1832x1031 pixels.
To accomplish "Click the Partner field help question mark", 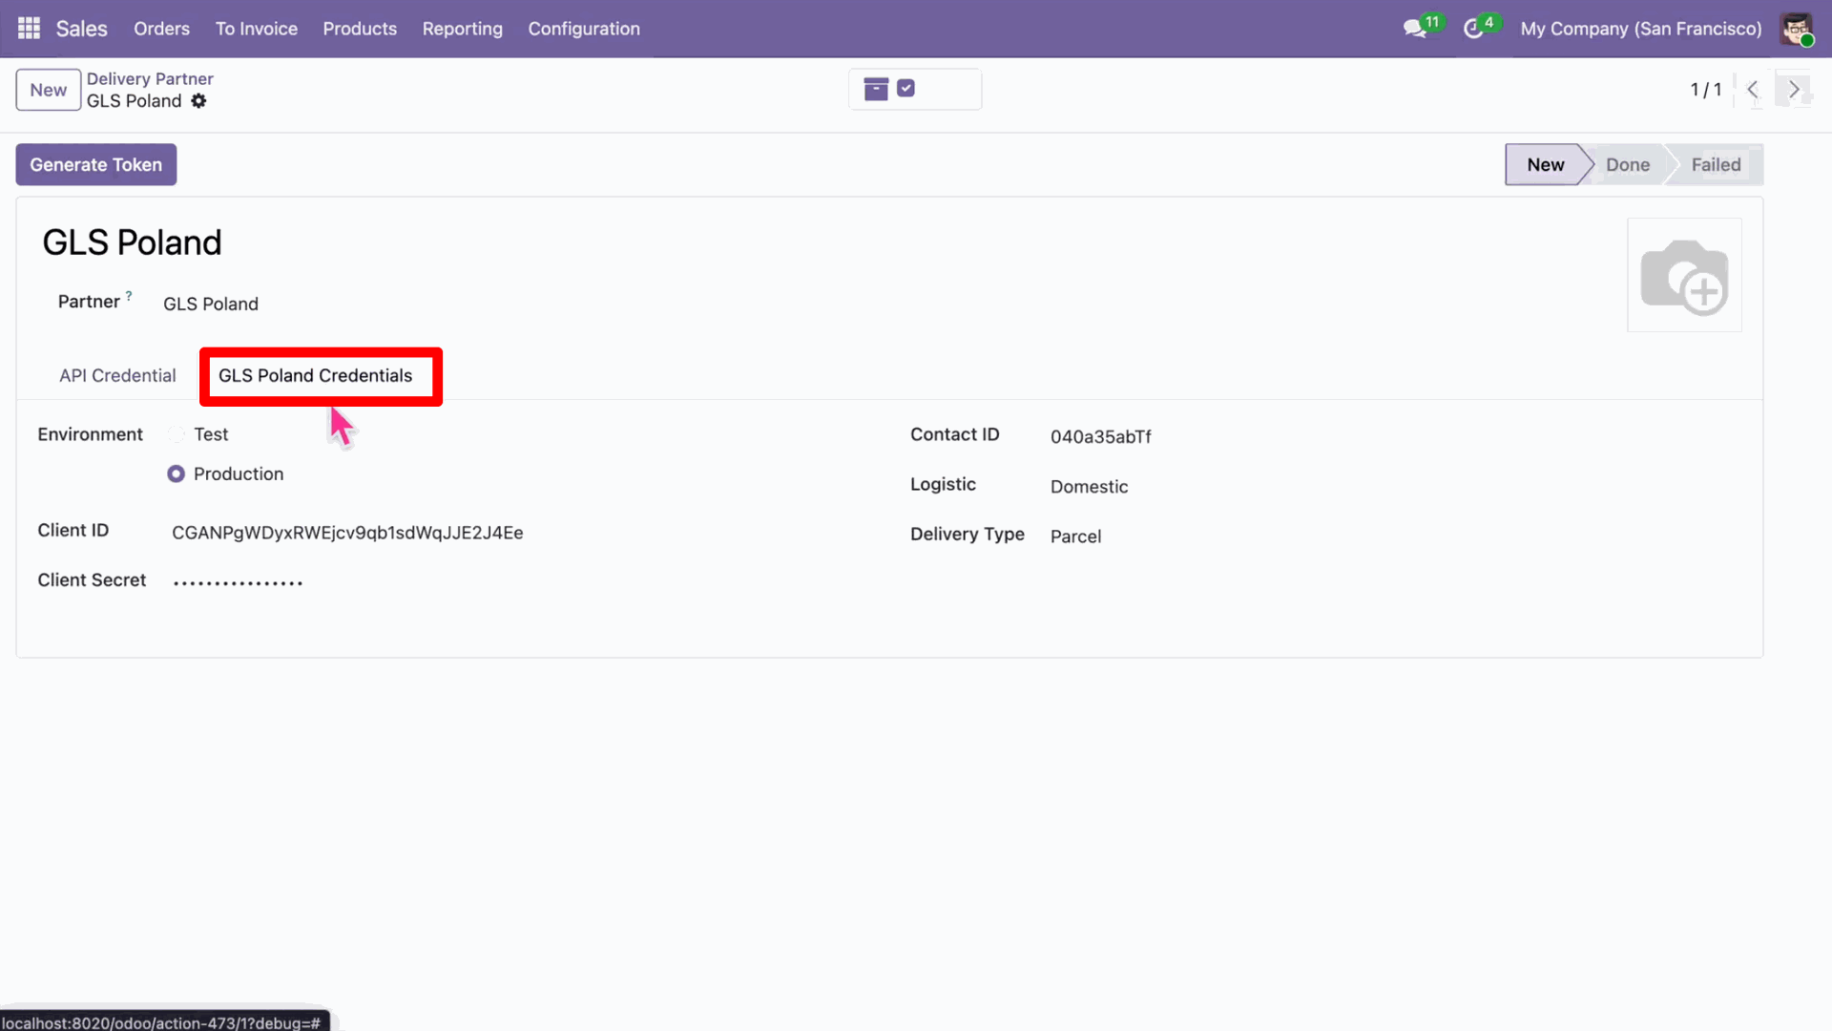I will coord(129,296).
